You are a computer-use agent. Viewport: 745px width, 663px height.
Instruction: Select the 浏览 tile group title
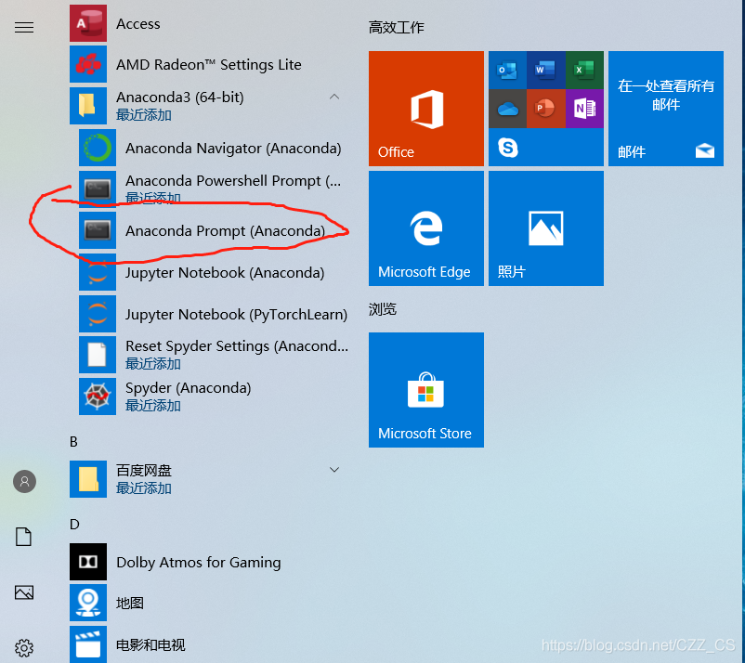[x=383, y=309]
